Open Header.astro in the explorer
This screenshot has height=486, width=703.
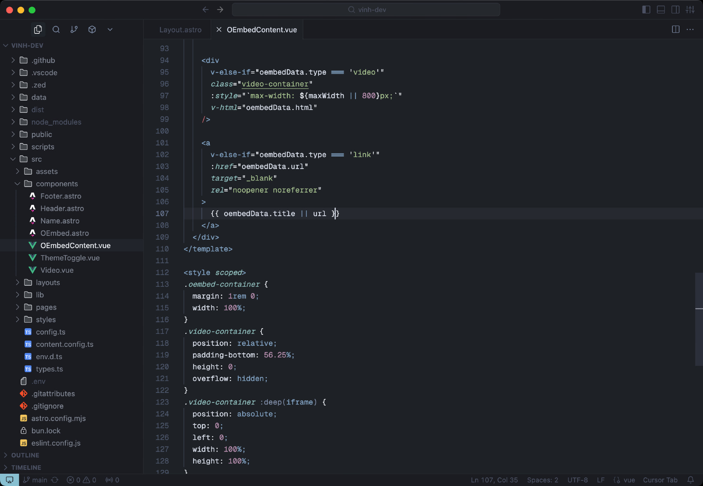(x=72, y=208)
